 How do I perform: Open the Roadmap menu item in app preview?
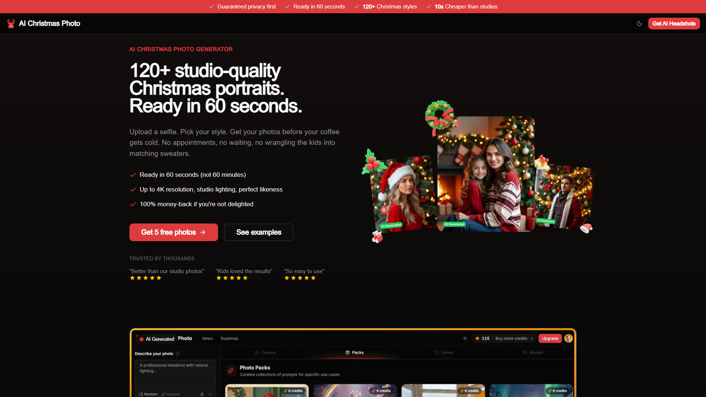click(x=229, y=339)
